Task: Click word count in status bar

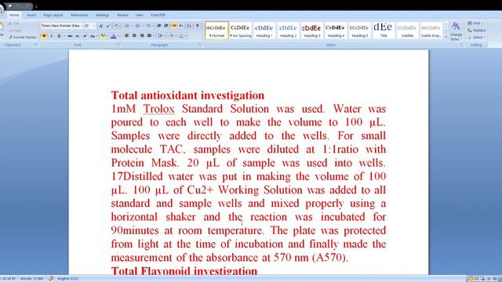Action: [31, 279]
